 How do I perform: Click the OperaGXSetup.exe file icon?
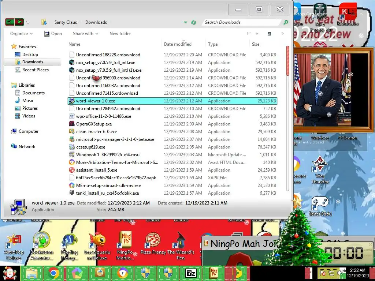(71, 124)
